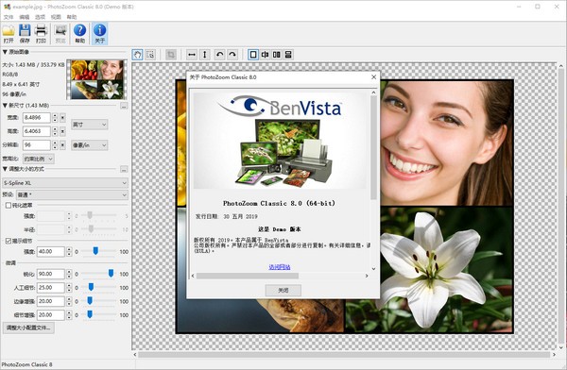Flip the image vertically
Image resolution: width=567 pixels, height=370 pixels.
(205, 55)
